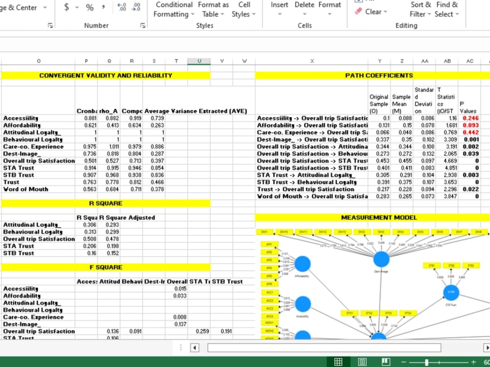Open the Sort & Filter dropdown
The image size is (490, 367).
tap(419, 10)
